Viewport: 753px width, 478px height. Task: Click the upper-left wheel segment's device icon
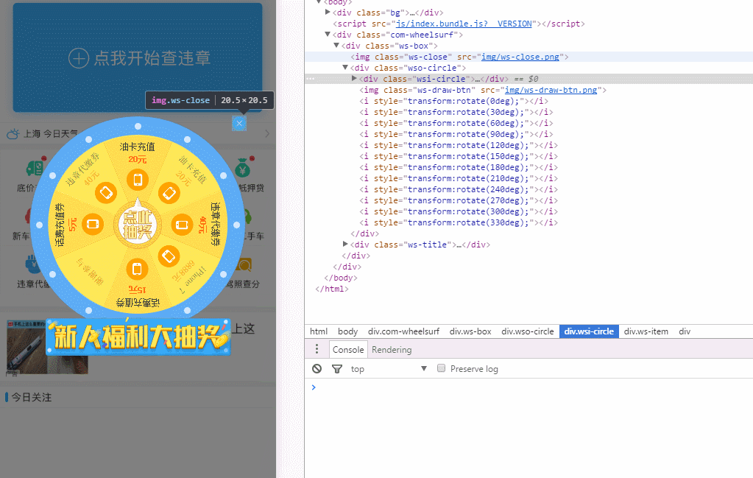pos(106,193)
